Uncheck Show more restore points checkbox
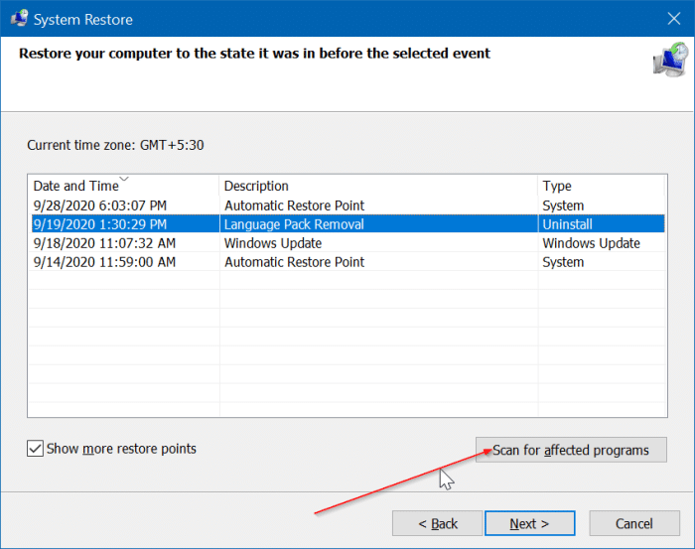The image size is (695, 549). coord(35,449)
